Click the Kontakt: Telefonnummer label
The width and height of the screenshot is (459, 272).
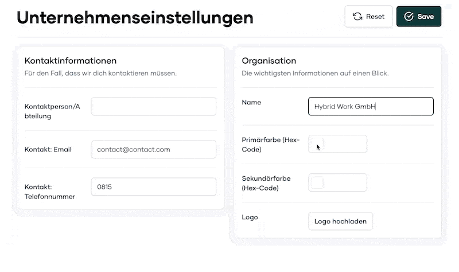tap(50, 192)
